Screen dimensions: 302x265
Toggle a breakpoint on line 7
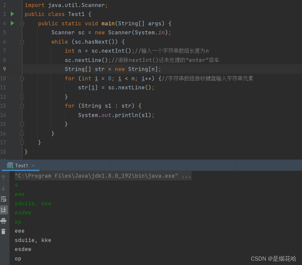point(15,51)
